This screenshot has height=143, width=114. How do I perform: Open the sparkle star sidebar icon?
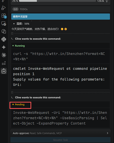4,47
